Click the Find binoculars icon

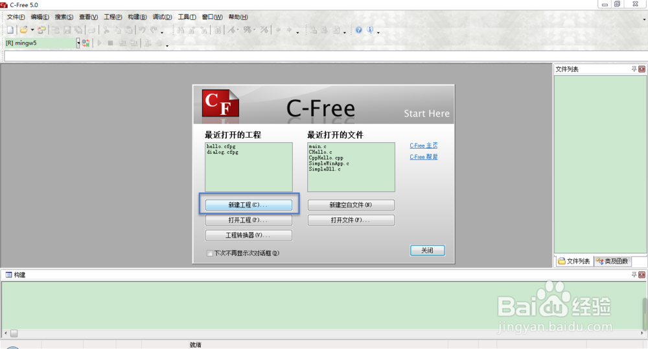point(180,30)
